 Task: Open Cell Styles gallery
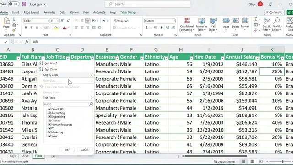pyautogui.click(x=213, y=24)
